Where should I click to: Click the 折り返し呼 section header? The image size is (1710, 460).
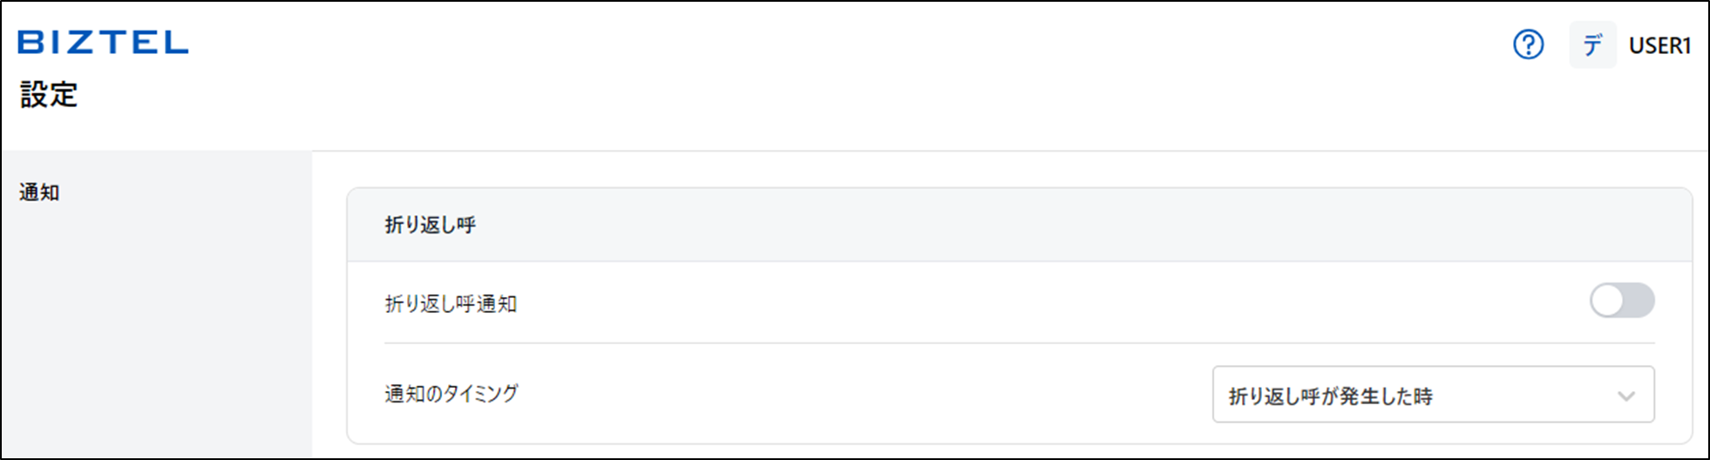pos(431,225)
